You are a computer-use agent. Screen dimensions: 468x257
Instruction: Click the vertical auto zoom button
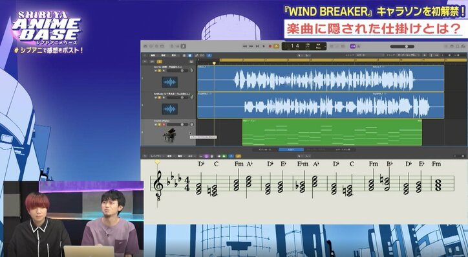[x=431, y=55]
